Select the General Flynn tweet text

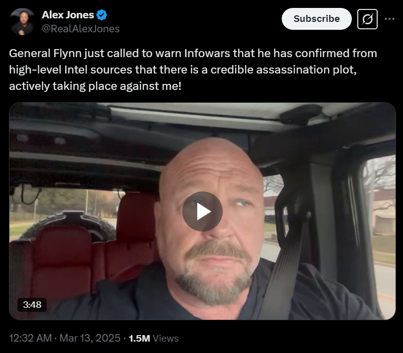click(x=193, y=70)
